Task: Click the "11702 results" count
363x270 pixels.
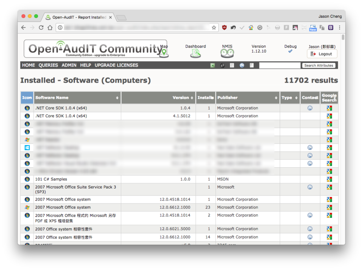Action: (311, 80)
